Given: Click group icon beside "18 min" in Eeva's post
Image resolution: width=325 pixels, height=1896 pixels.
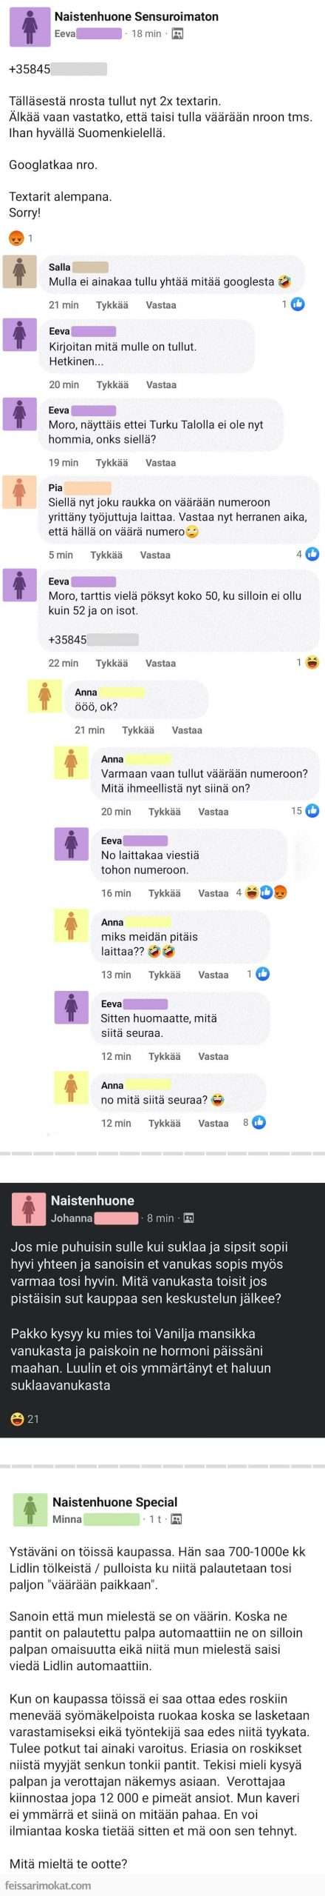Looking at the screenshot, I should (x=177, y=33).
